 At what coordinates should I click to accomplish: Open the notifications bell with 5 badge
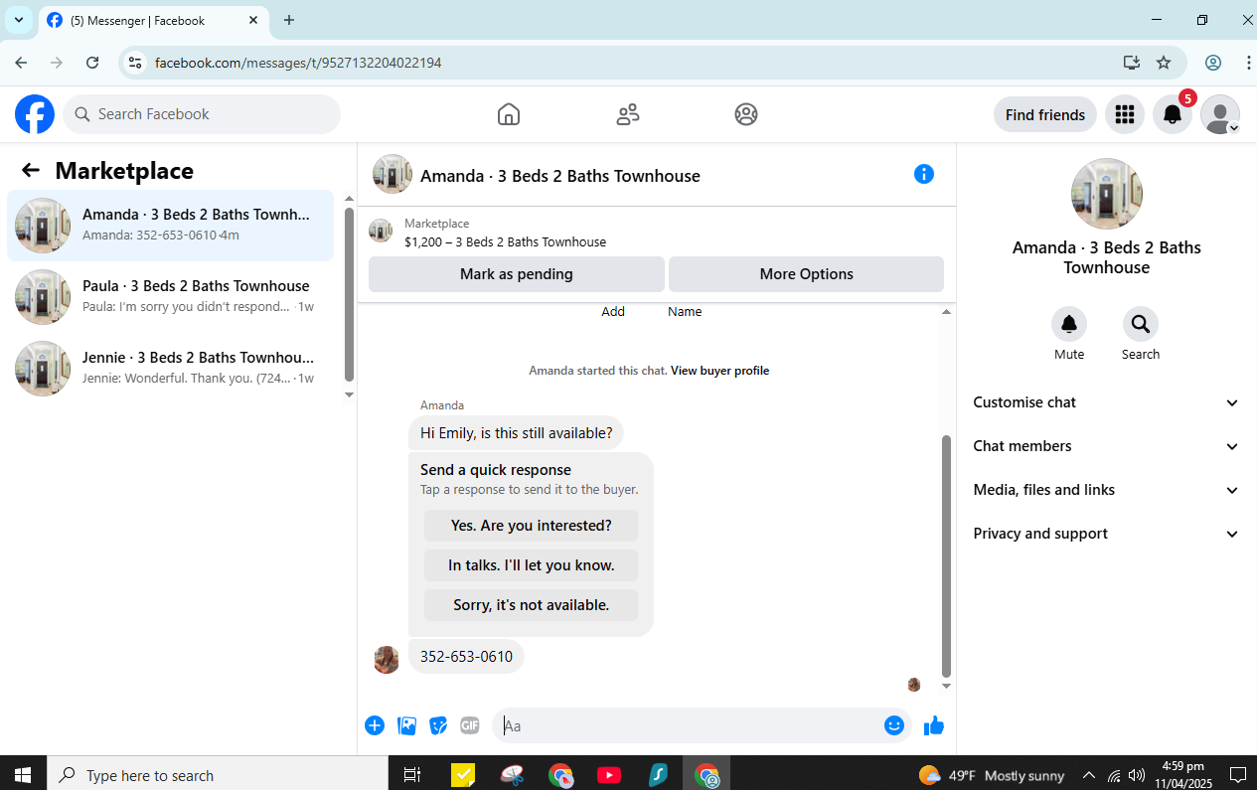1173,114
